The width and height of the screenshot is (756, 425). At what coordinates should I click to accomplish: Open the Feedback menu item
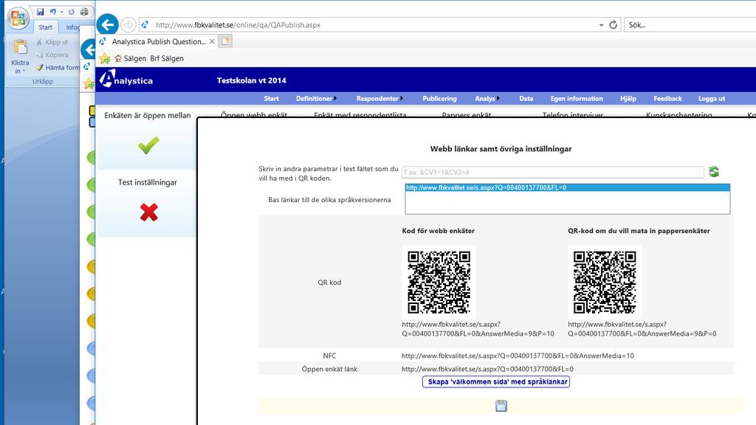(667, 98)
